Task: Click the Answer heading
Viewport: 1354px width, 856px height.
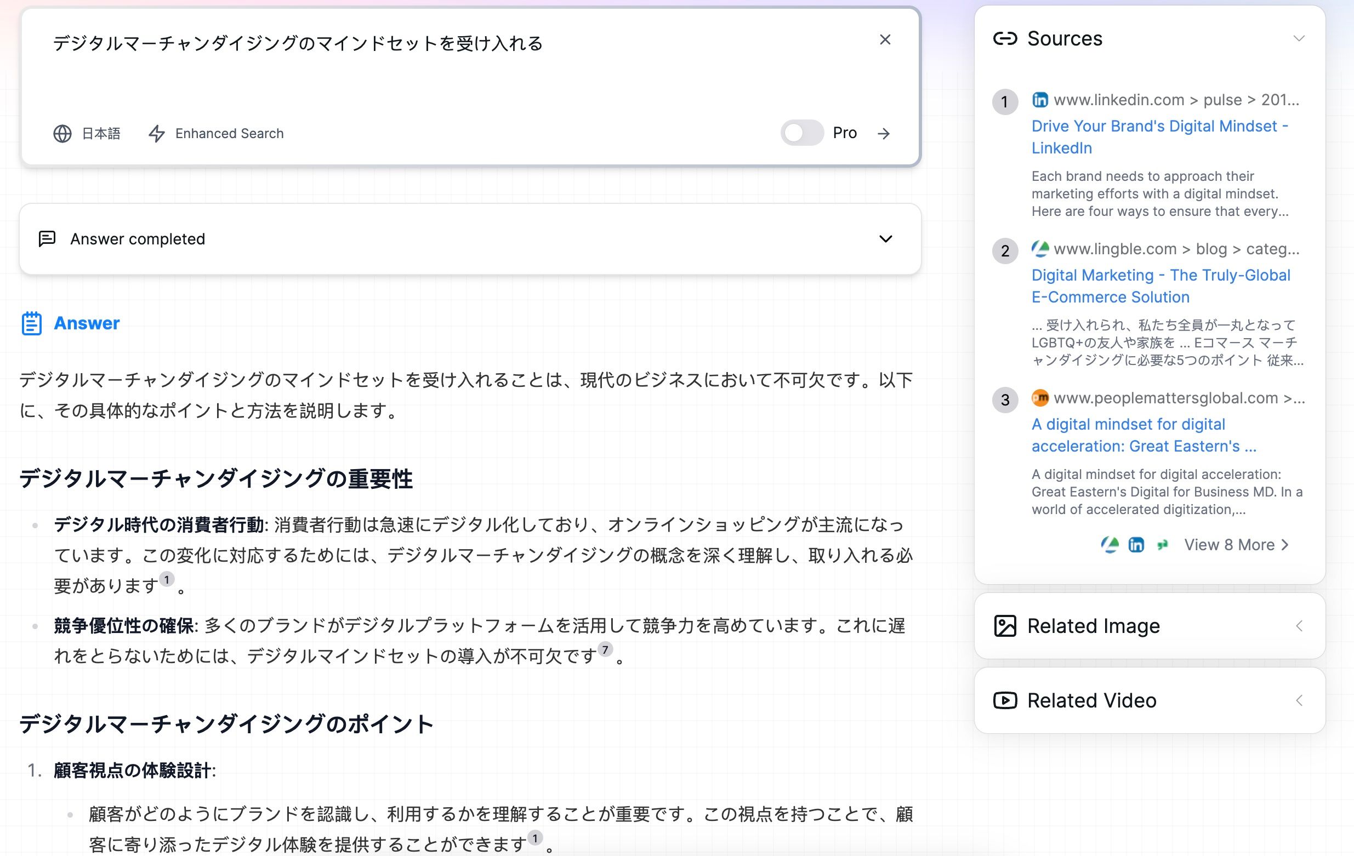Action: pos(87,323)
